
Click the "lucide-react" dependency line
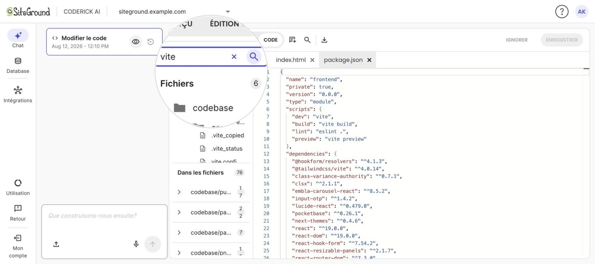[332, 206]
